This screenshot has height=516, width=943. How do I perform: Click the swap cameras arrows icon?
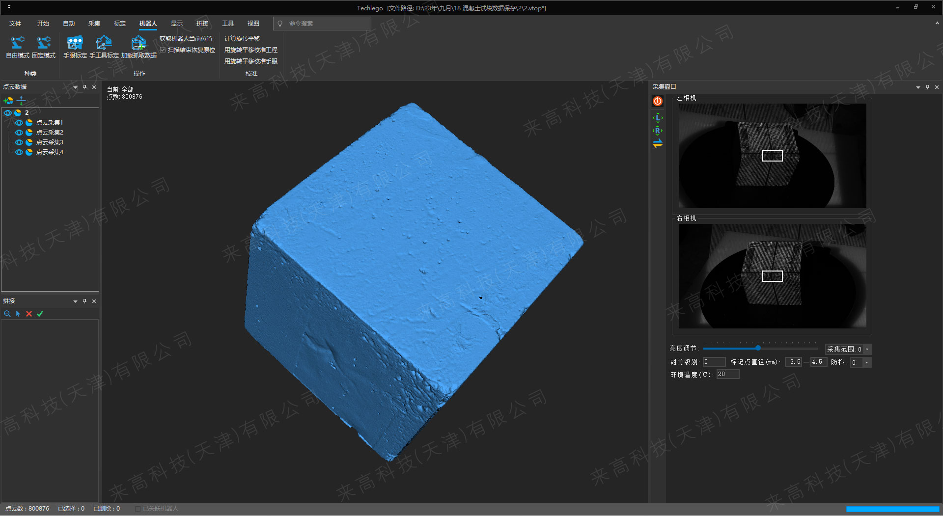(x=658, y=143)
